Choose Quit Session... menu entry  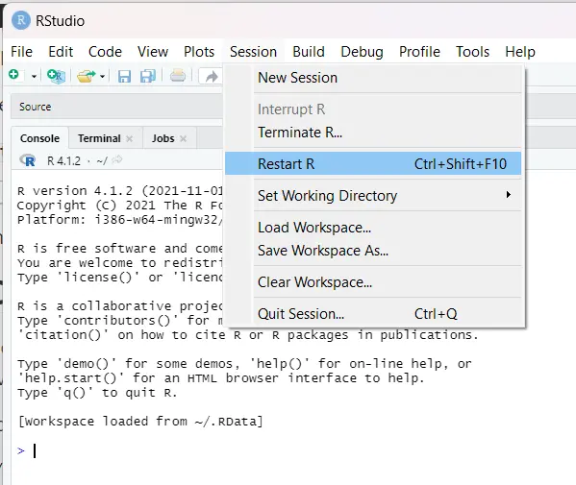pos(373,314)
